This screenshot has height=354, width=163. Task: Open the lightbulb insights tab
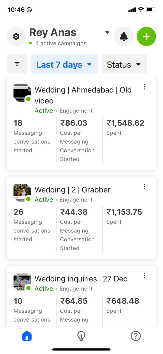coord(81,336)
